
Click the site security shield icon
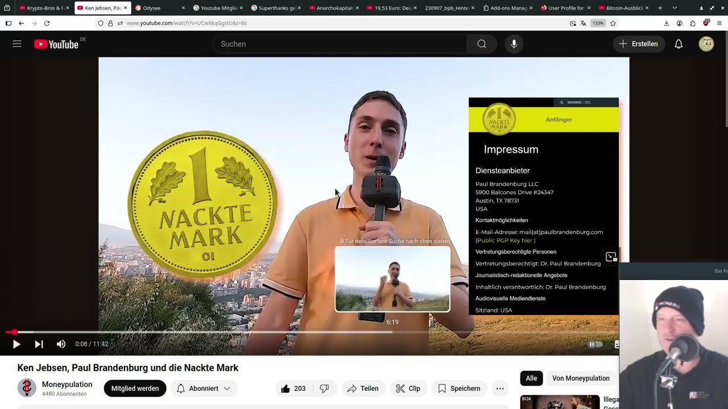click(101, 23)
